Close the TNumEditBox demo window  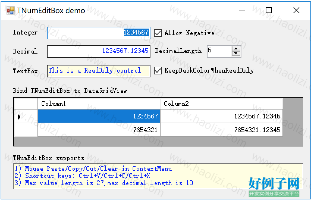pyautogui.click(x=296, y=10)
